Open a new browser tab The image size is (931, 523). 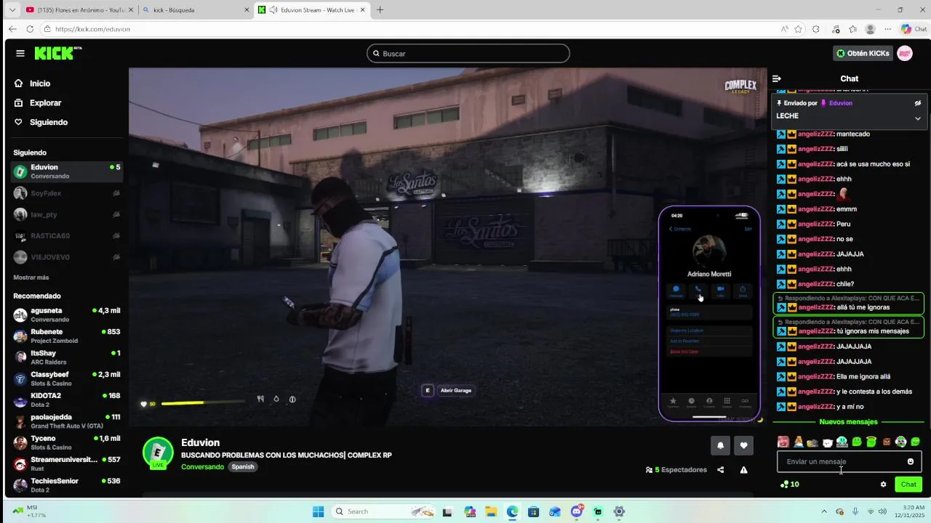(x=380, y=10)
